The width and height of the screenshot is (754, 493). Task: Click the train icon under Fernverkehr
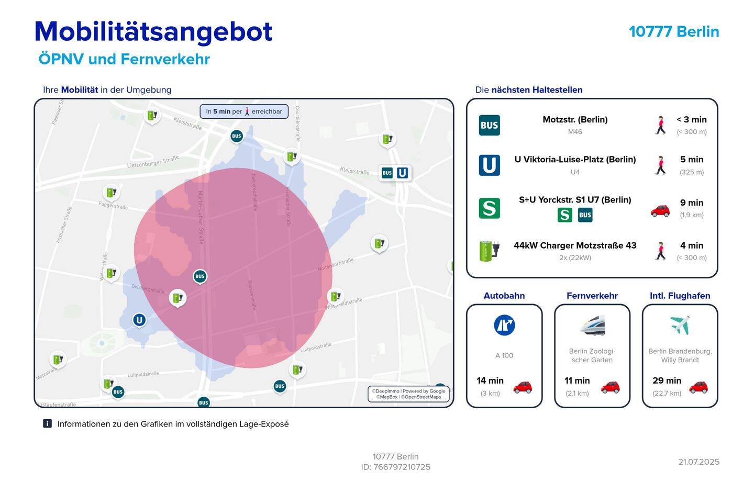pos(592,326)
